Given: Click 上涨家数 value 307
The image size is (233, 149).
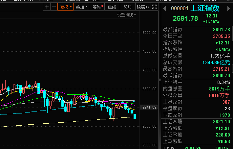Looking at the screenshot, I should click(226, 102).
